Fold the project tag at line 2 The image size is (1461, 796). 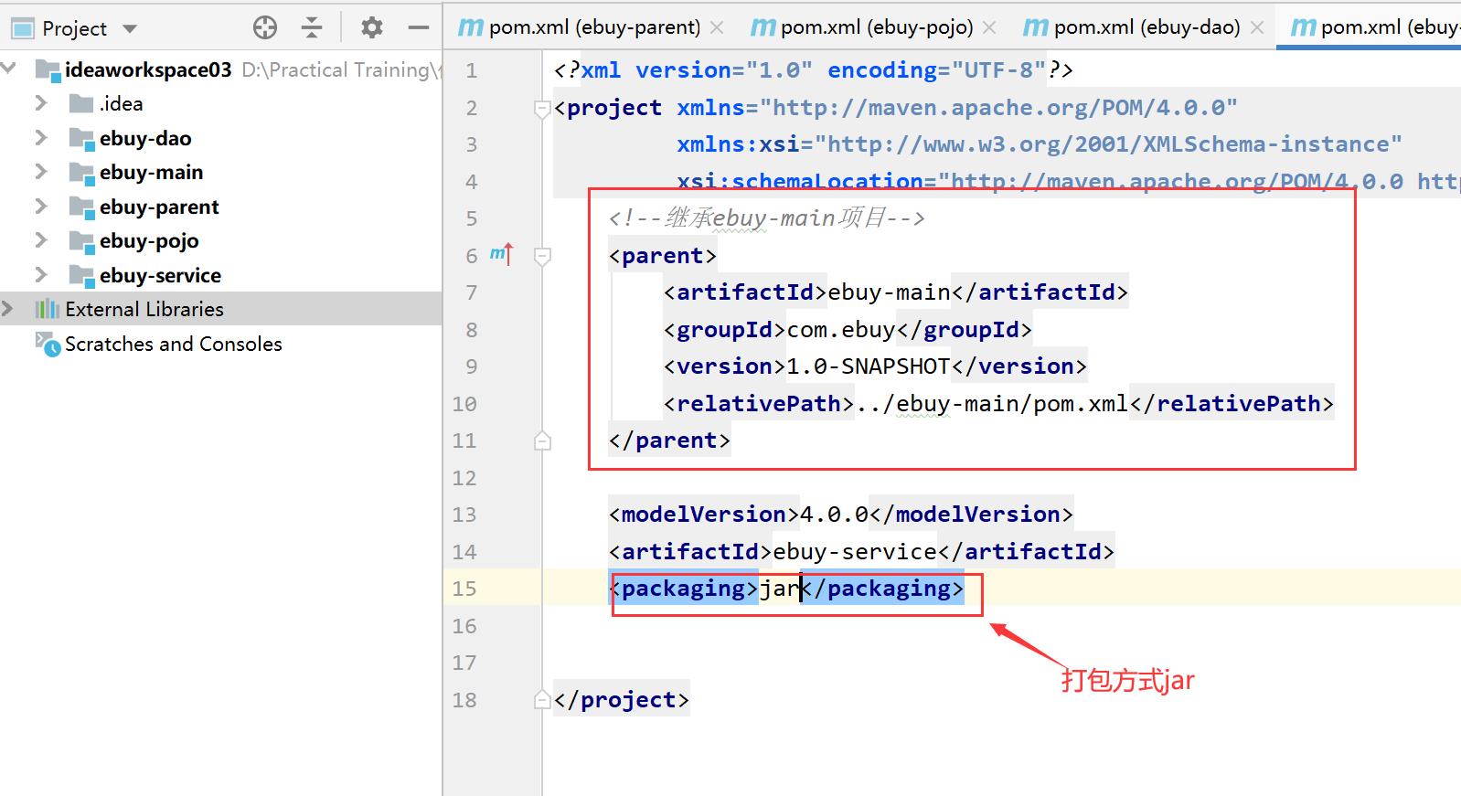[542, 110]
